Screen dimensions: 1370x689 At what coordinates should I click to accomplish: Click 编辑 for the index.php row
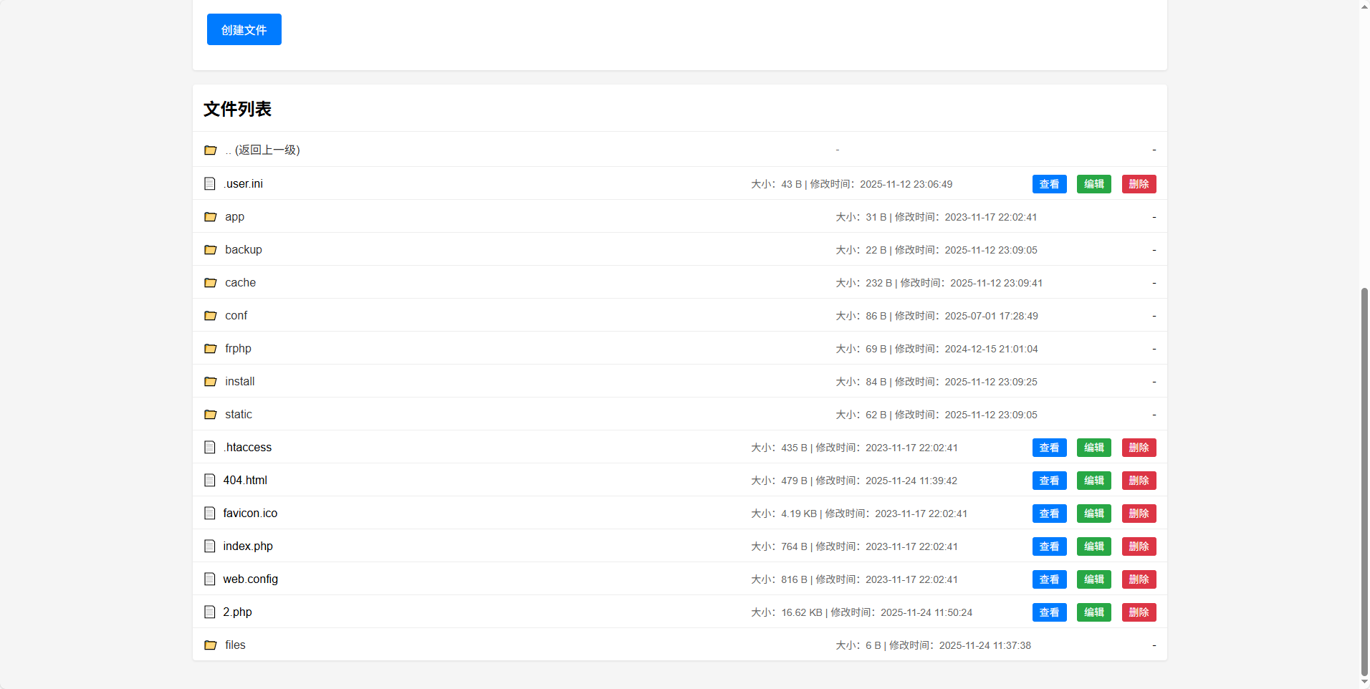pyautogui.click(x=1093, y=546)
